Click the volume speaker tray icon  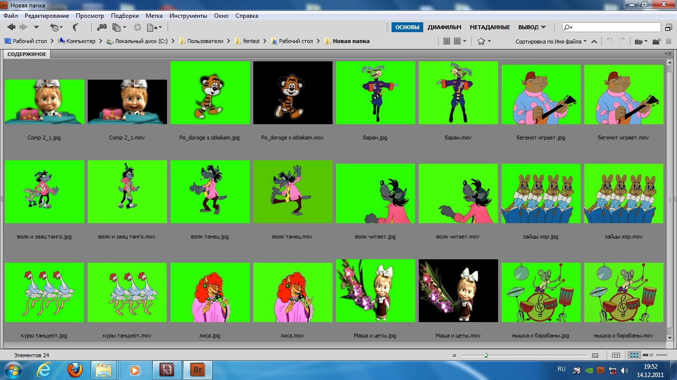(624, 370)
